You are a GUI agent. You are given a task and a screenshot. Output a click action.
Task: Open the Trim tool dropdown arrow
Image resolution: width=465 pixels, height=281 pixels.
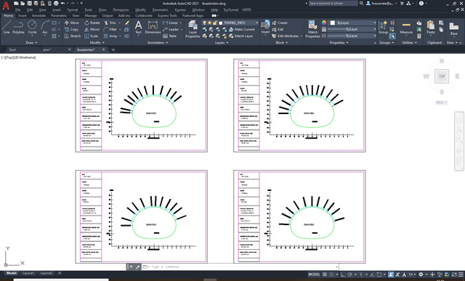tap(119, 23)
